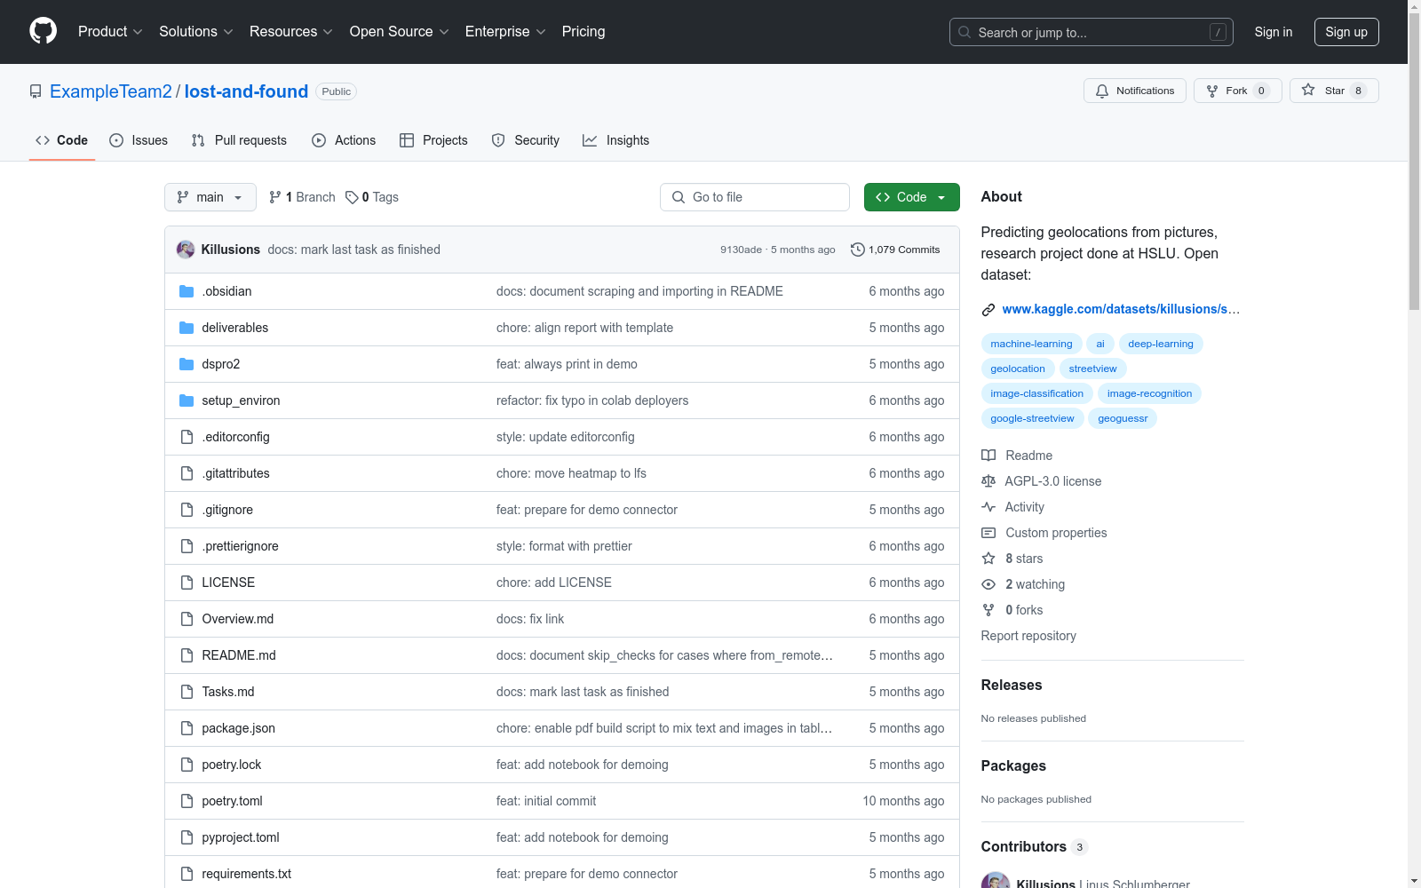
Task: Expand the Open Source menu
Action: click(400, 32)
